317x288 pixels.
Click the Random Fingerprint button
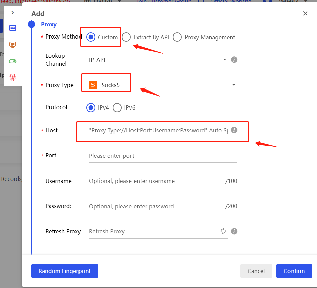click(64, 271)
